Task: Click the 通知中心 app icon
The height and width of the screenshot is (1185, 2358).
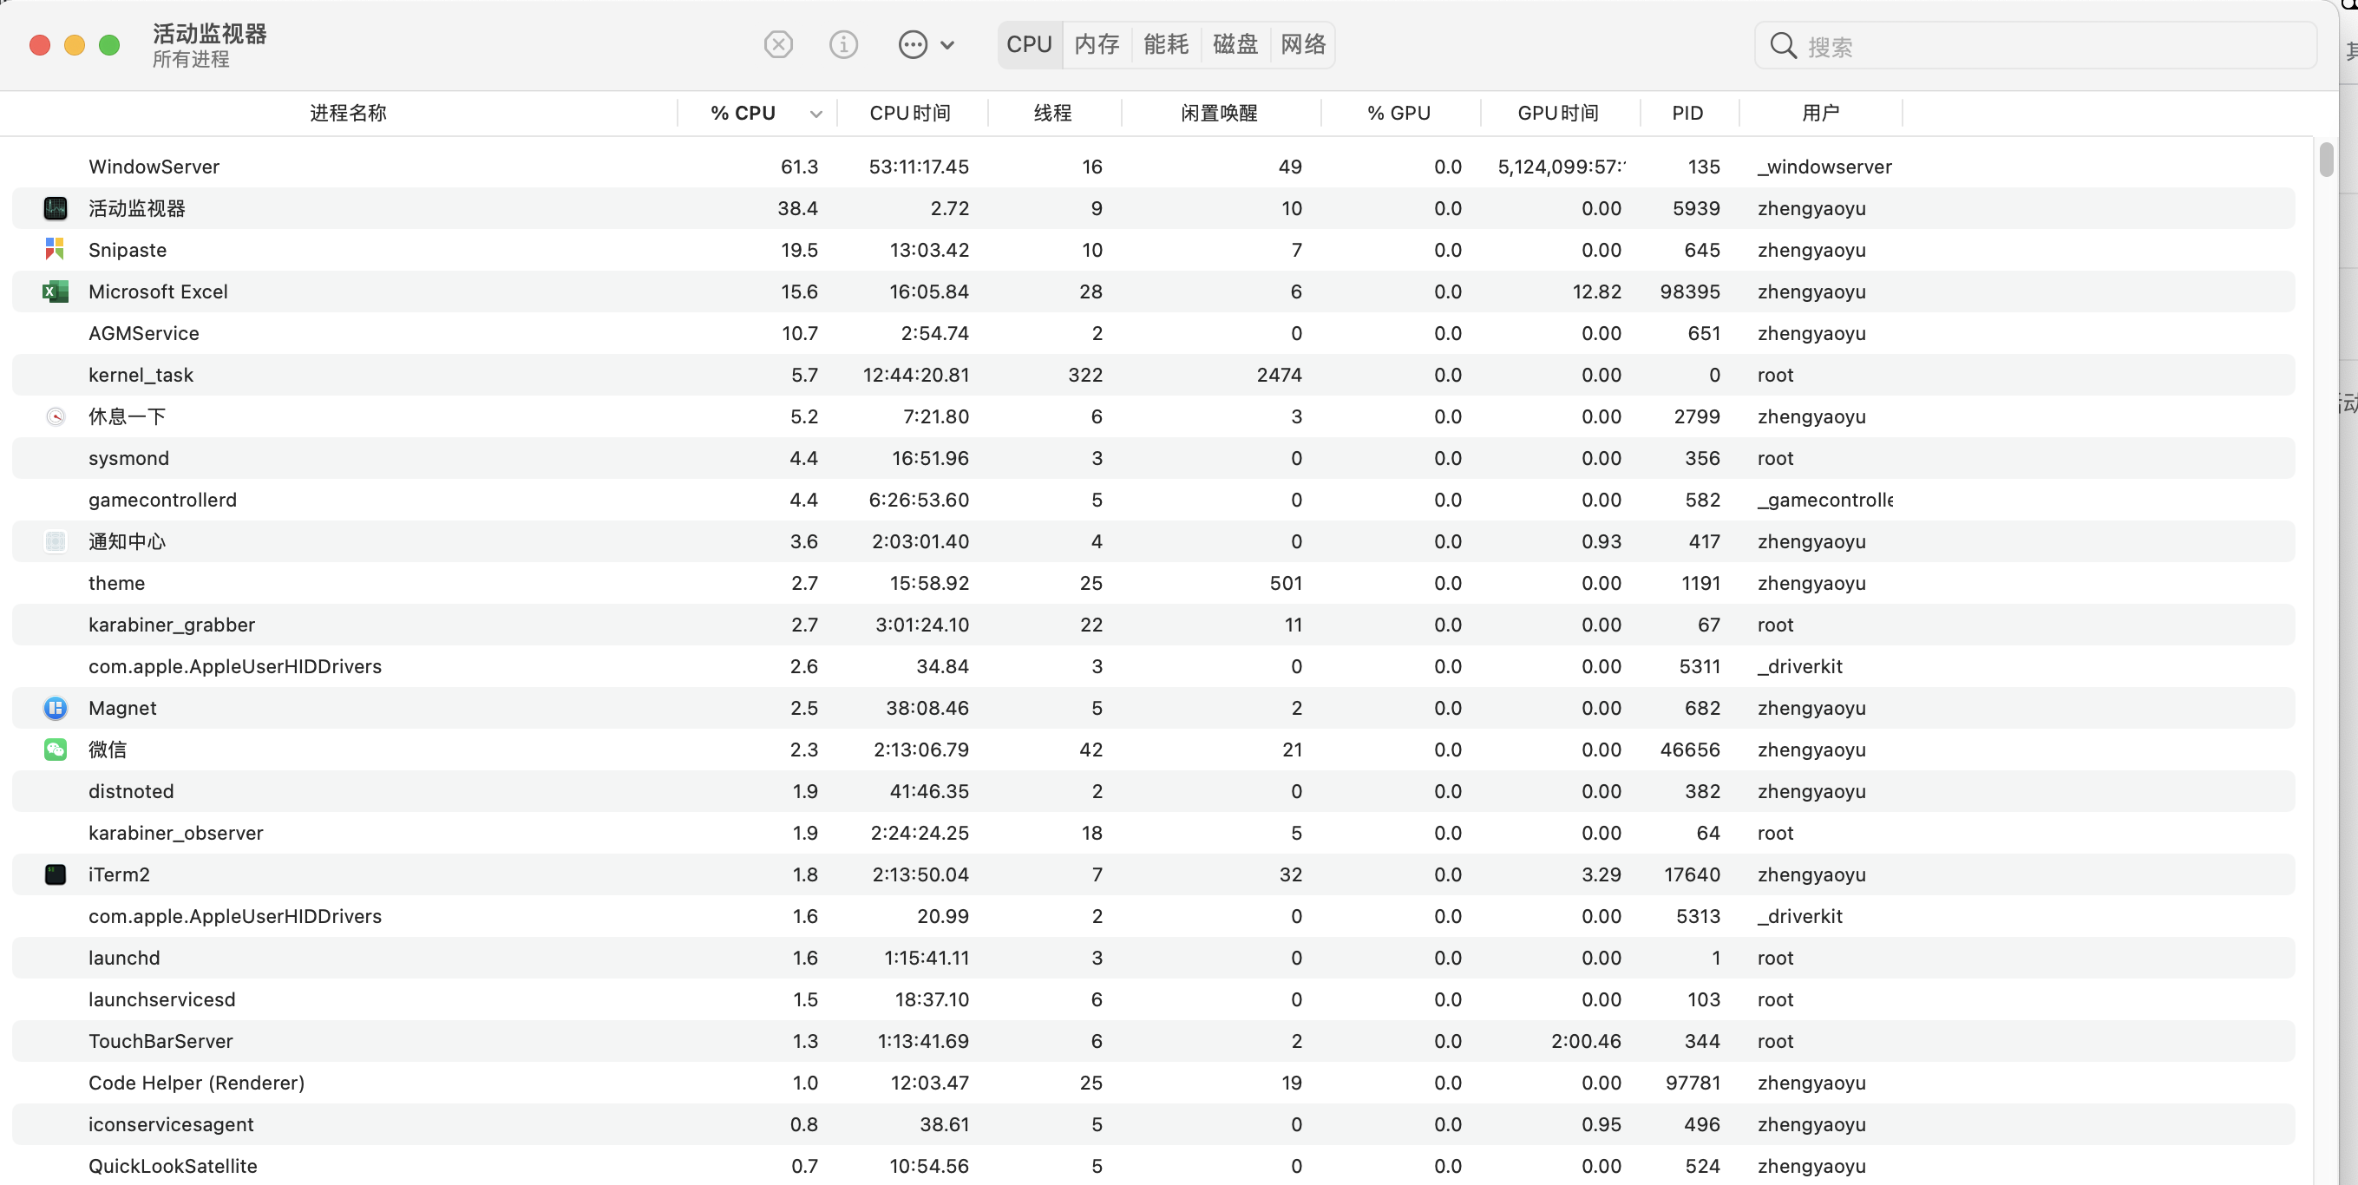Action: click(55, 541)
